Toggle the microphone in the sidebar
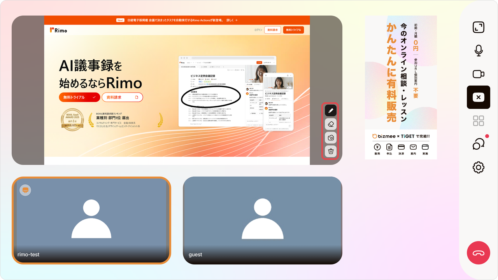Image resolution: width=498 pixels, height=280 pixels. (479, 51)
